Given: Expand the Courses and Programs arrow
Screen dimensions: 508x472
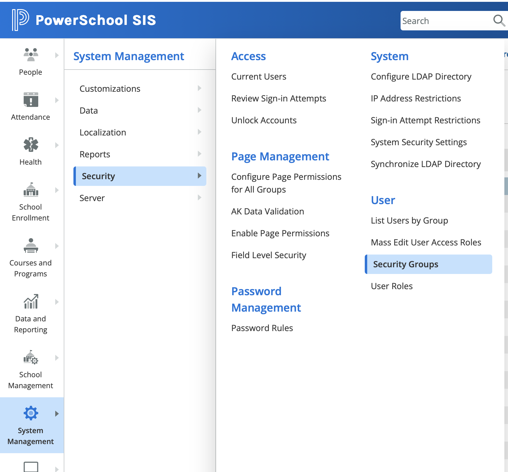Looking at the screenshot, I should pyautogui.click(x=57, y=246).
